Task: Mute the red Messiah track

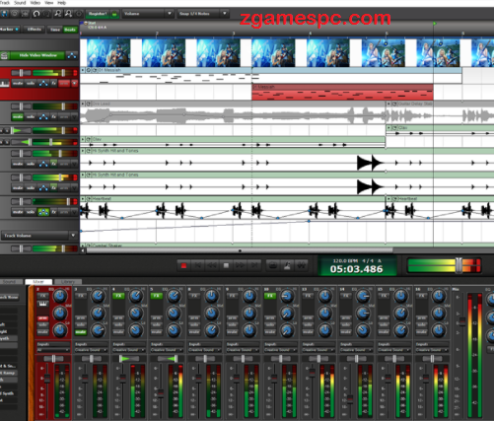Action: point(18,84)
